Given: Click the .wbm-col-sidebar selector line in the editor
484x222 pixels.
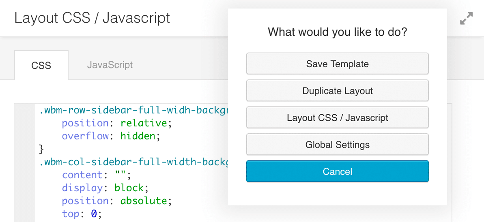Looking at the screenshot, I should tap(134, 162).
